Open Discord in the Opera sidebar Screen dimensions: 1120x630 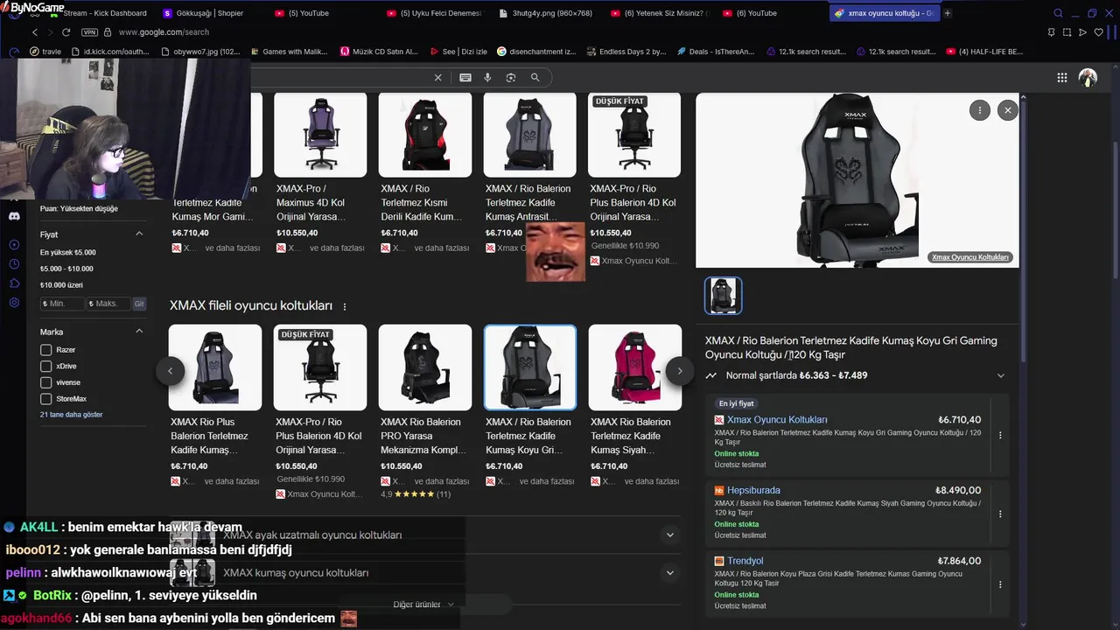(14, 216)
